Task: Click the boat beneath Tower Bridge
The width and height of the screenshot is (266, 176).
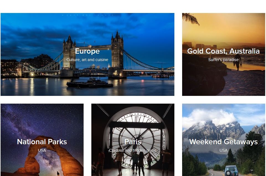Action: pos(90,83)
